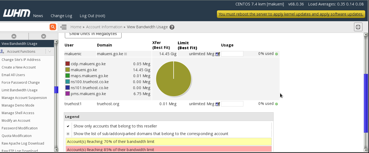
Task: Click the life-ring support icon
Action: (358, 27)
